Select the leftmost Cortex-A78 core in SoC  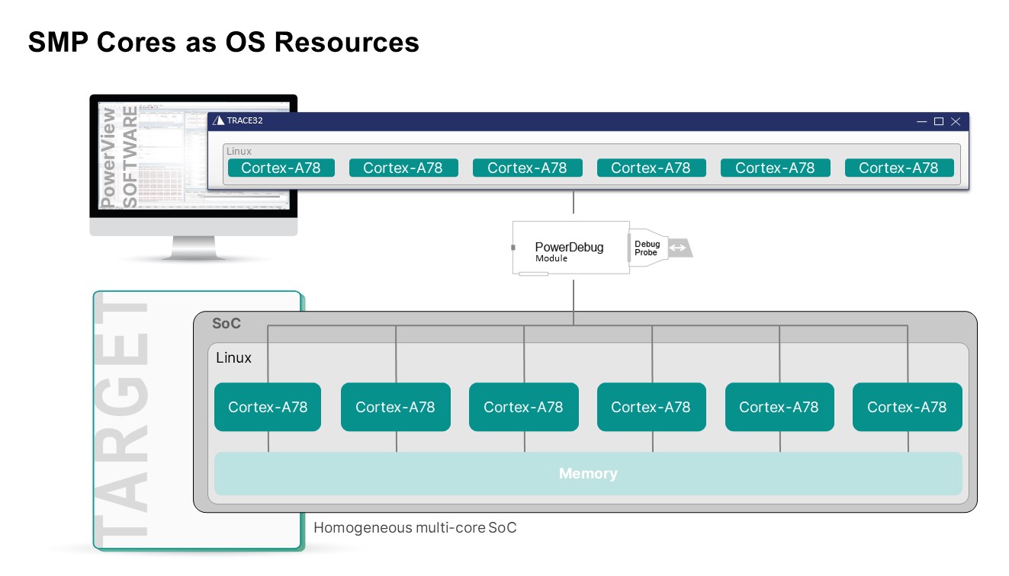coord(267,407)
